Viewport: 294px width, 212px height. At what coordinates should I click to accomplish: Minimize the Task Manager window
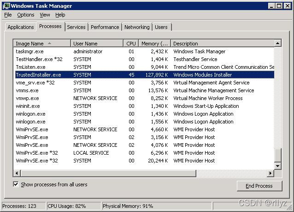[x=271, y=6]
